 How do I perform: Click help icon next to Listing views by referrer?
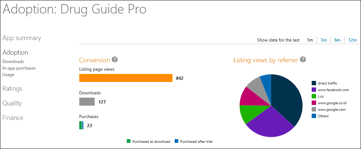[303, 60]
